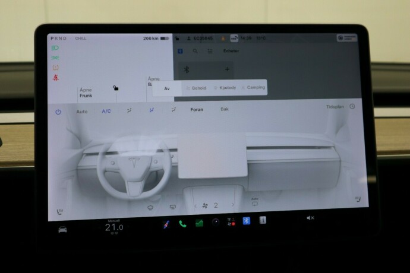Select footwell airflow vent icon
This screenshot has height=273, width=410.
[174, 110]
